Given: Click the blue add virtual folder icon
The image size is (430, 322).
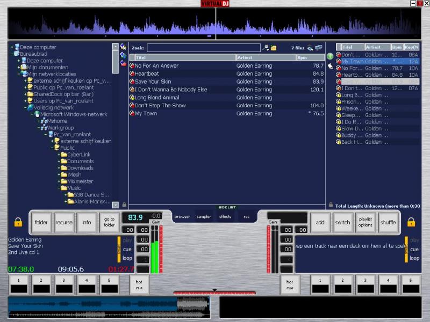Looking at the screenshot, I should (x=123, y=55).
